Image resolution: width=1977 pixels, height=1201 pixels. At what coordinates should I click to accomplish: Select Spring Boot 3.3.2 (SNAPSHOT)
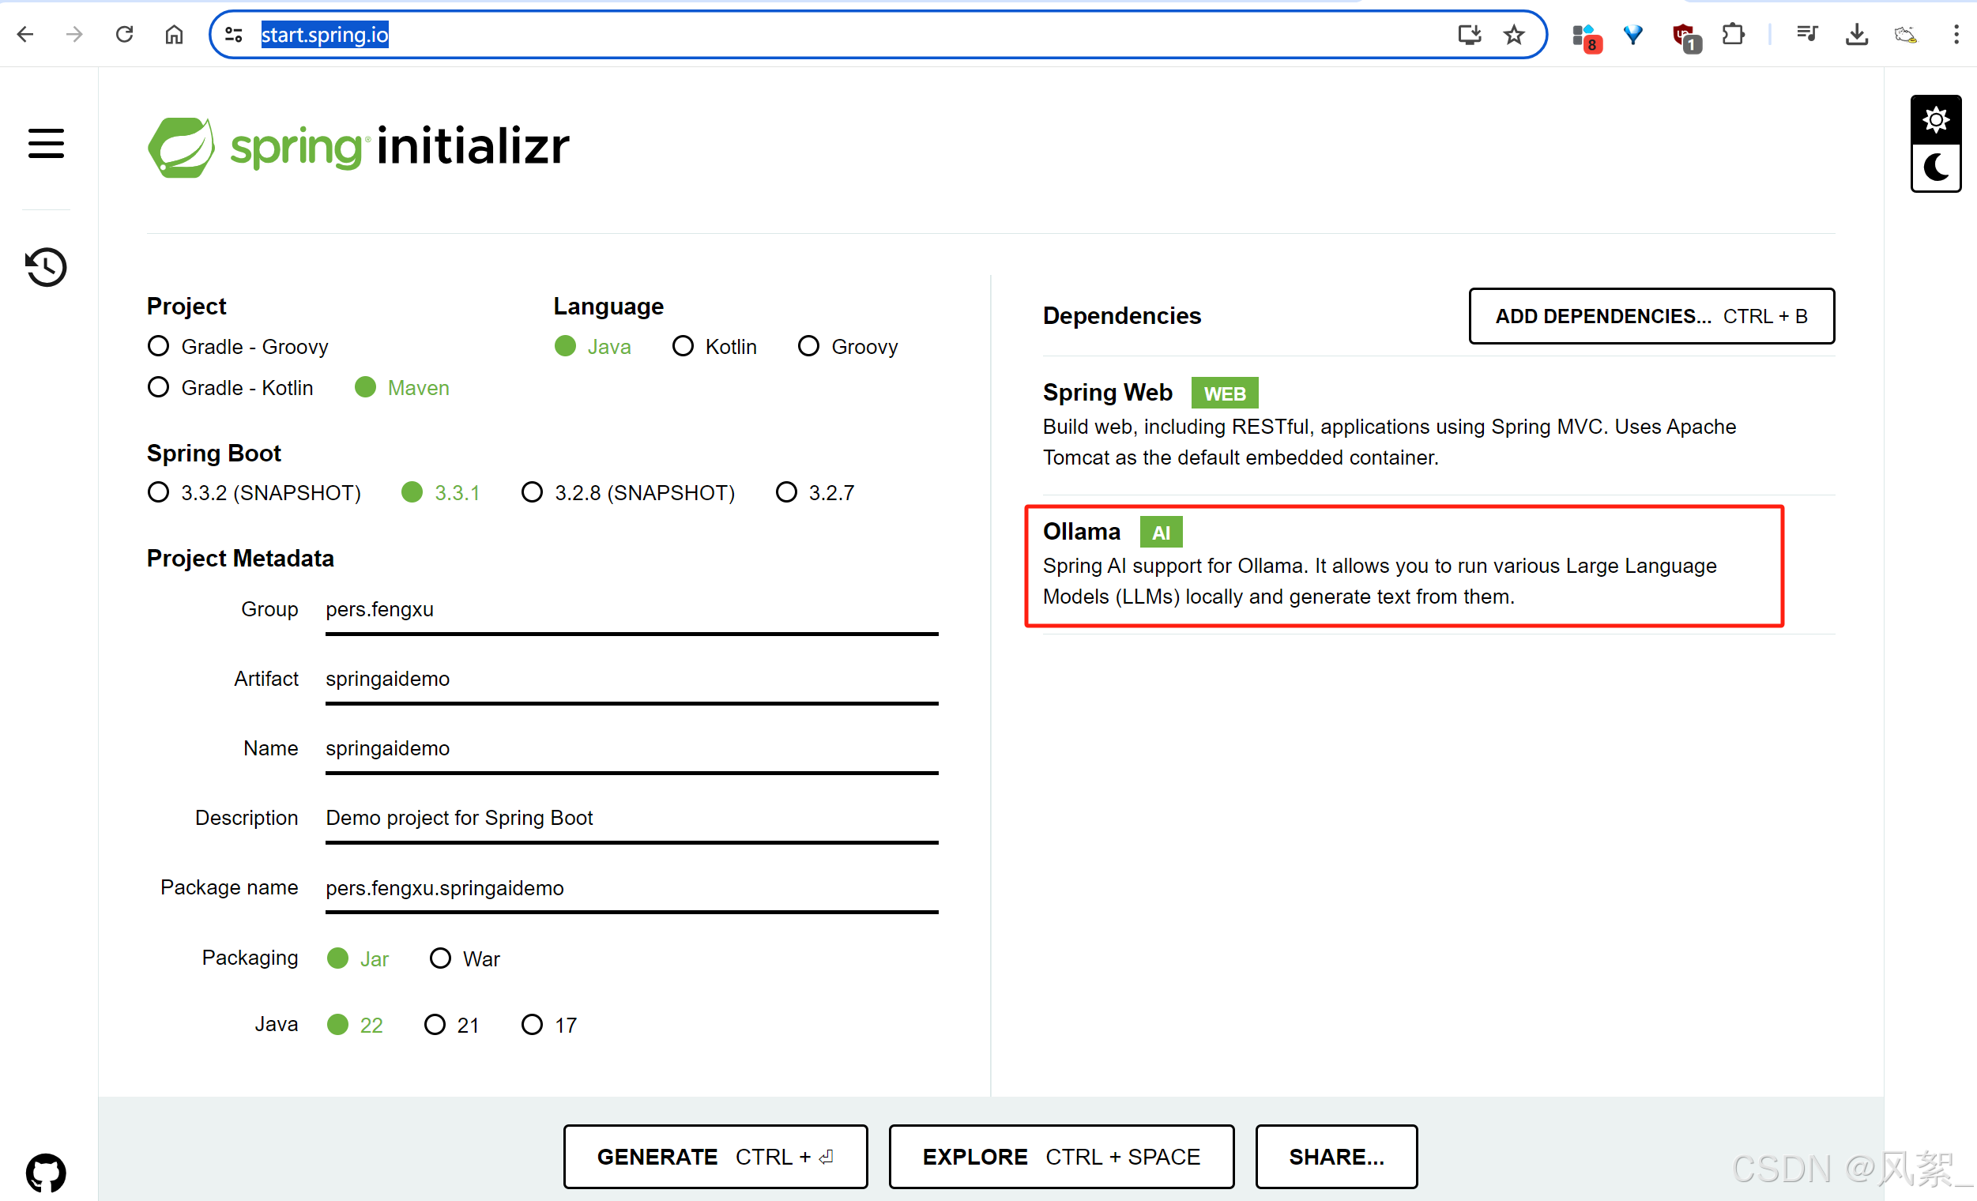click(x=254, y=492)
